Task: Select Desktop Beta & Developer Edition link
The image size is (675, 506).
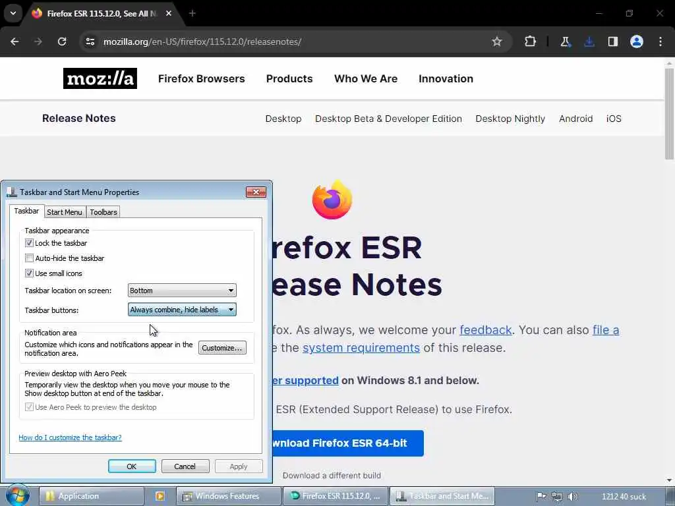Action: click(388, 119)
